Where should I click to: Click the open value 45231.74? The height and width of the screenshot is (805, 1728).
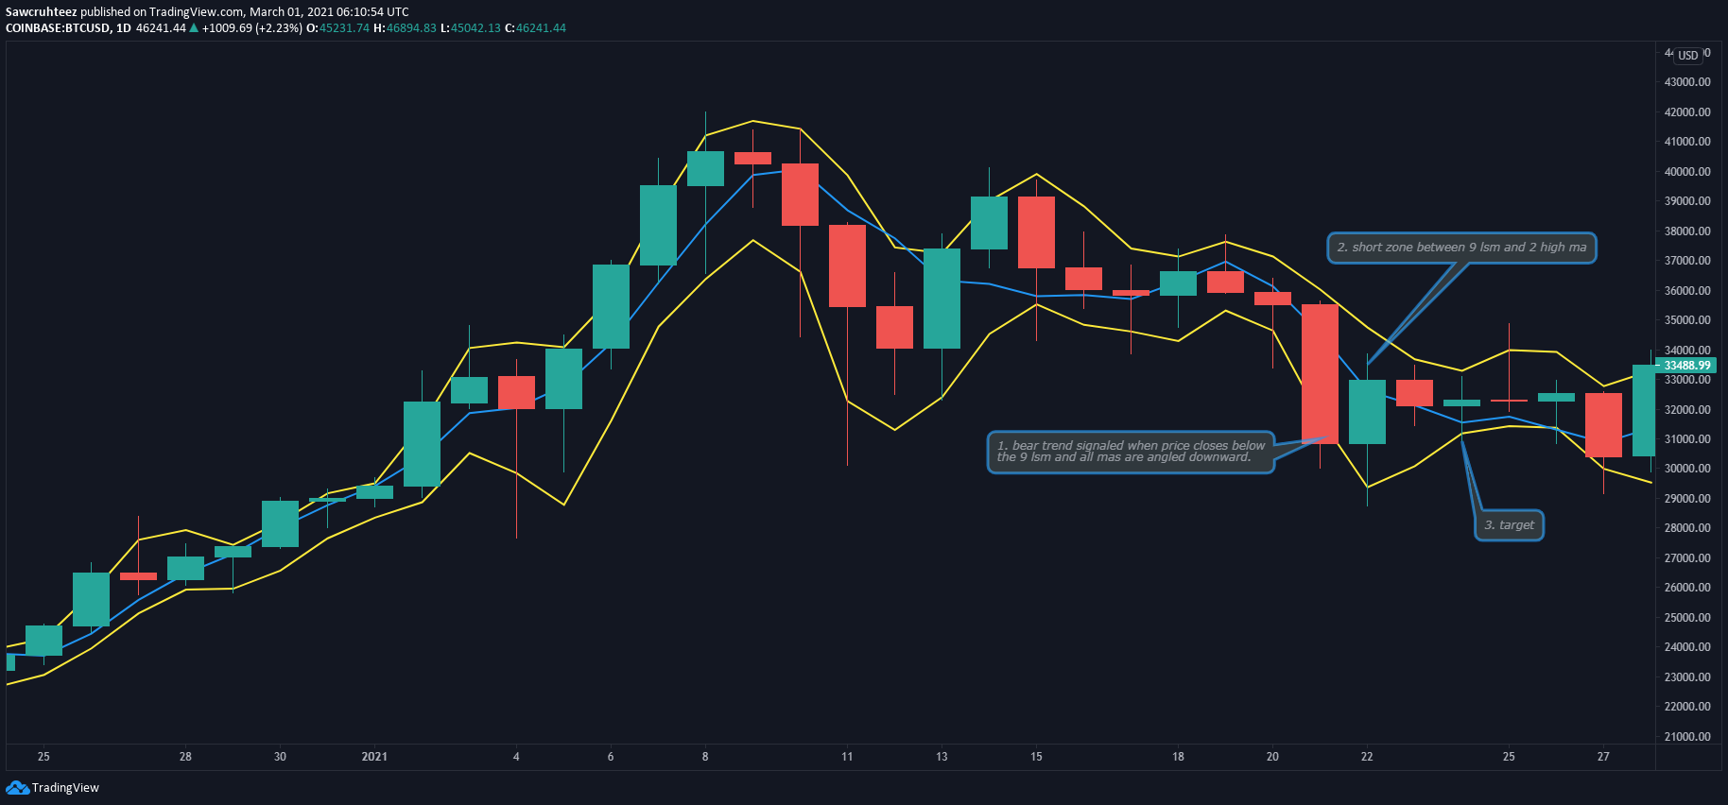pos(344,28)
